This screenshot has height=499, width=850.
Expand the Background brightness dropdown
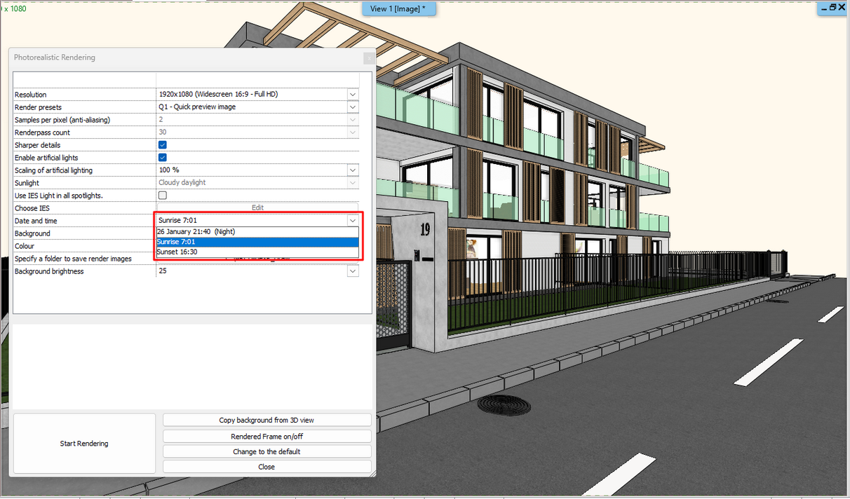click(x=353, y=271)
